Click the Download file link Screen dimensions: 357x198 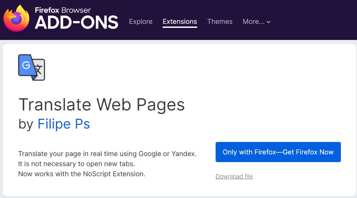coord(234,177)
